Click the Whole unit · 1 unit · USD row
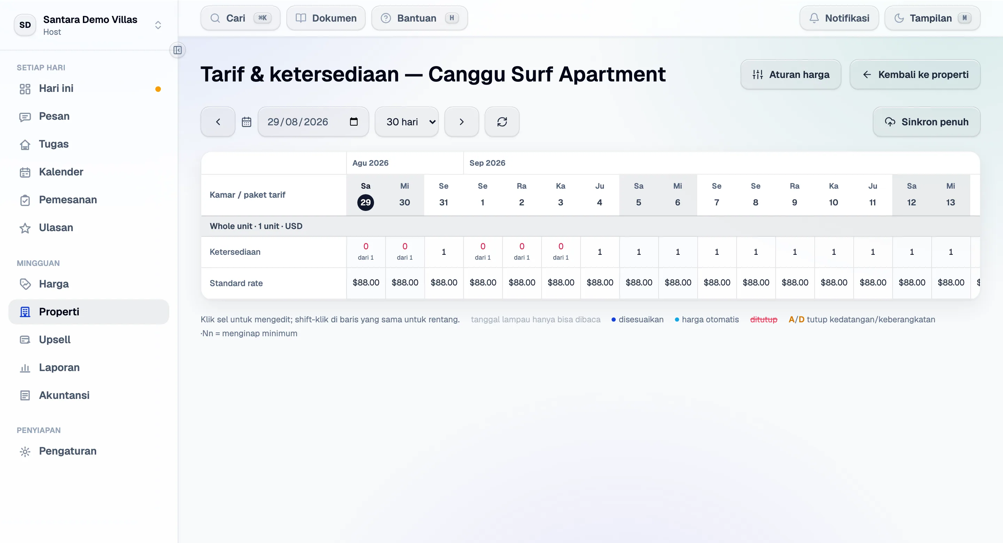 (590, 226)
